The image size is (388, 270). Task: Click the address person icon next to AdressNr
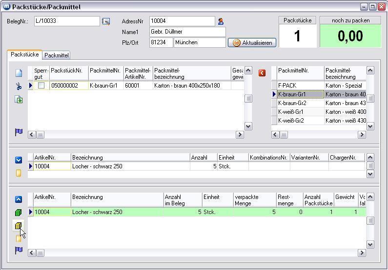[221, 21]
